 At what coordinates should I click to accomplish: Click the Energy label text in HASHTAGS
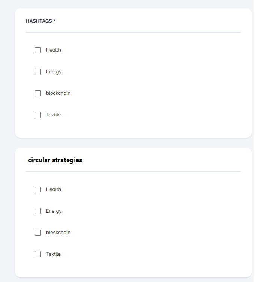54,72
